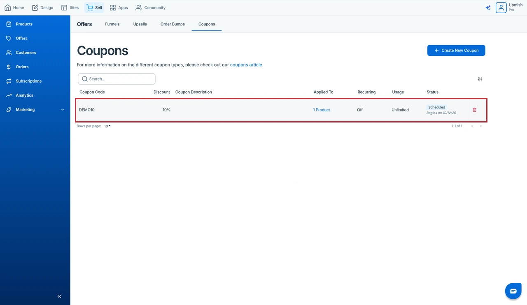Open the AI sparkle assistant icon
Image resolution: width=527 pixels, height=305 pixels.
tap(488, 8)
